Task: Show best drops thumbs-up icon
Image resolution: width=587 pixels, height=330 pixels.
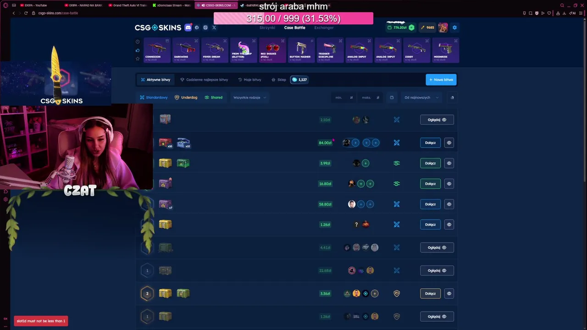Action: [x=138, y=50]
